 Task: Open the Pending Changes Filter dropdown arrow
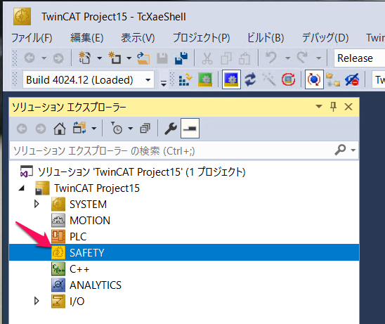131,128
